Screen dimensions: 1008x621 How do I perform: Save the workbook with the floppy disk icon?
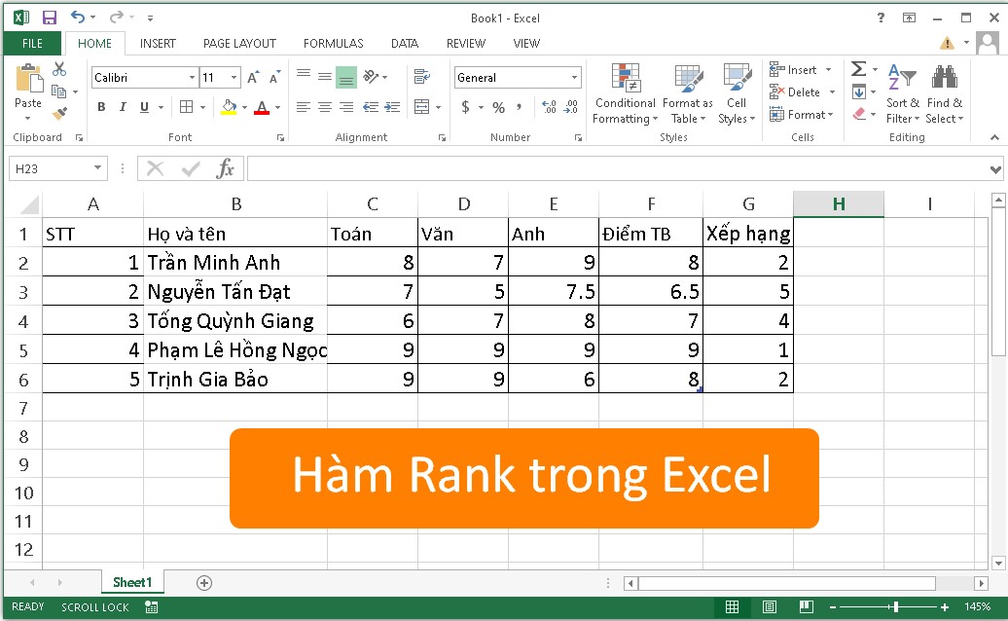click(49, 18)
